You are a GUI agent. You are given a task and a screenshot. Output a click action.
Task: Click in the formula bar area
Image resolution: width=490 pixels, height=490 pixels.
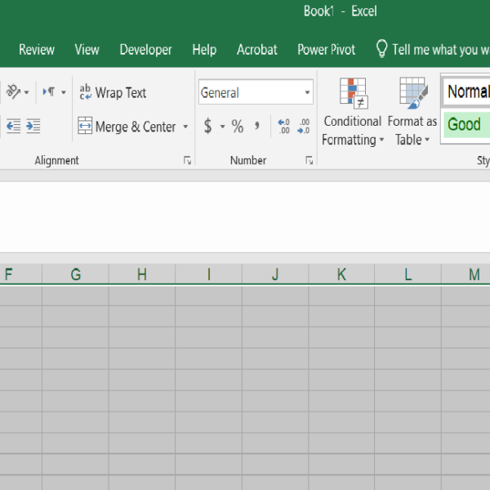[245, 217]
